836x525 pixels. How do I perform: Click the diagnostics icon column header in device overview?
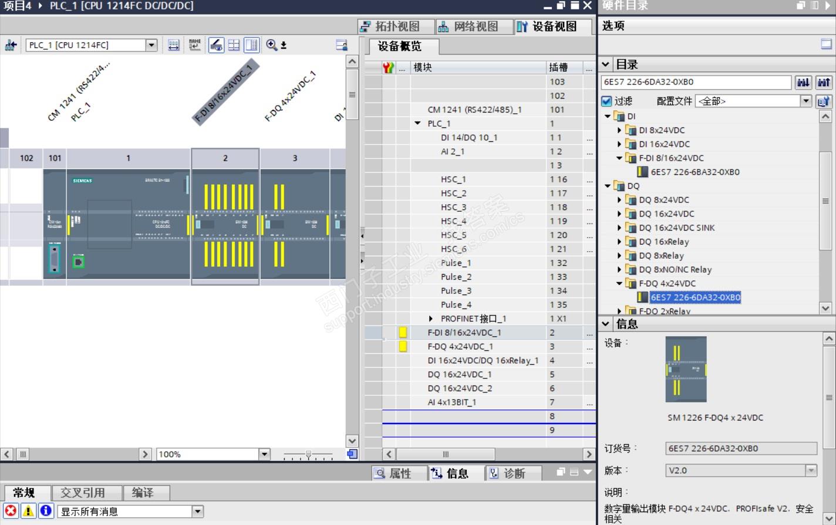click(388, 67)
